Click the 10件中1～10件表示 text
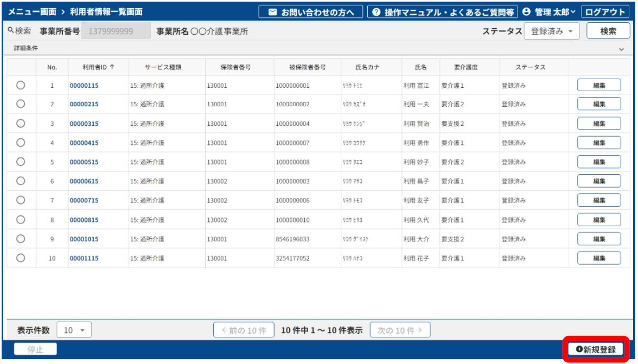The height and width of the screenshot is (364, 638). coord(322,330)
